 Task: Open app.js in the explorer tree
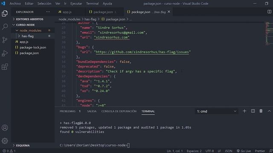pos(24,42)
